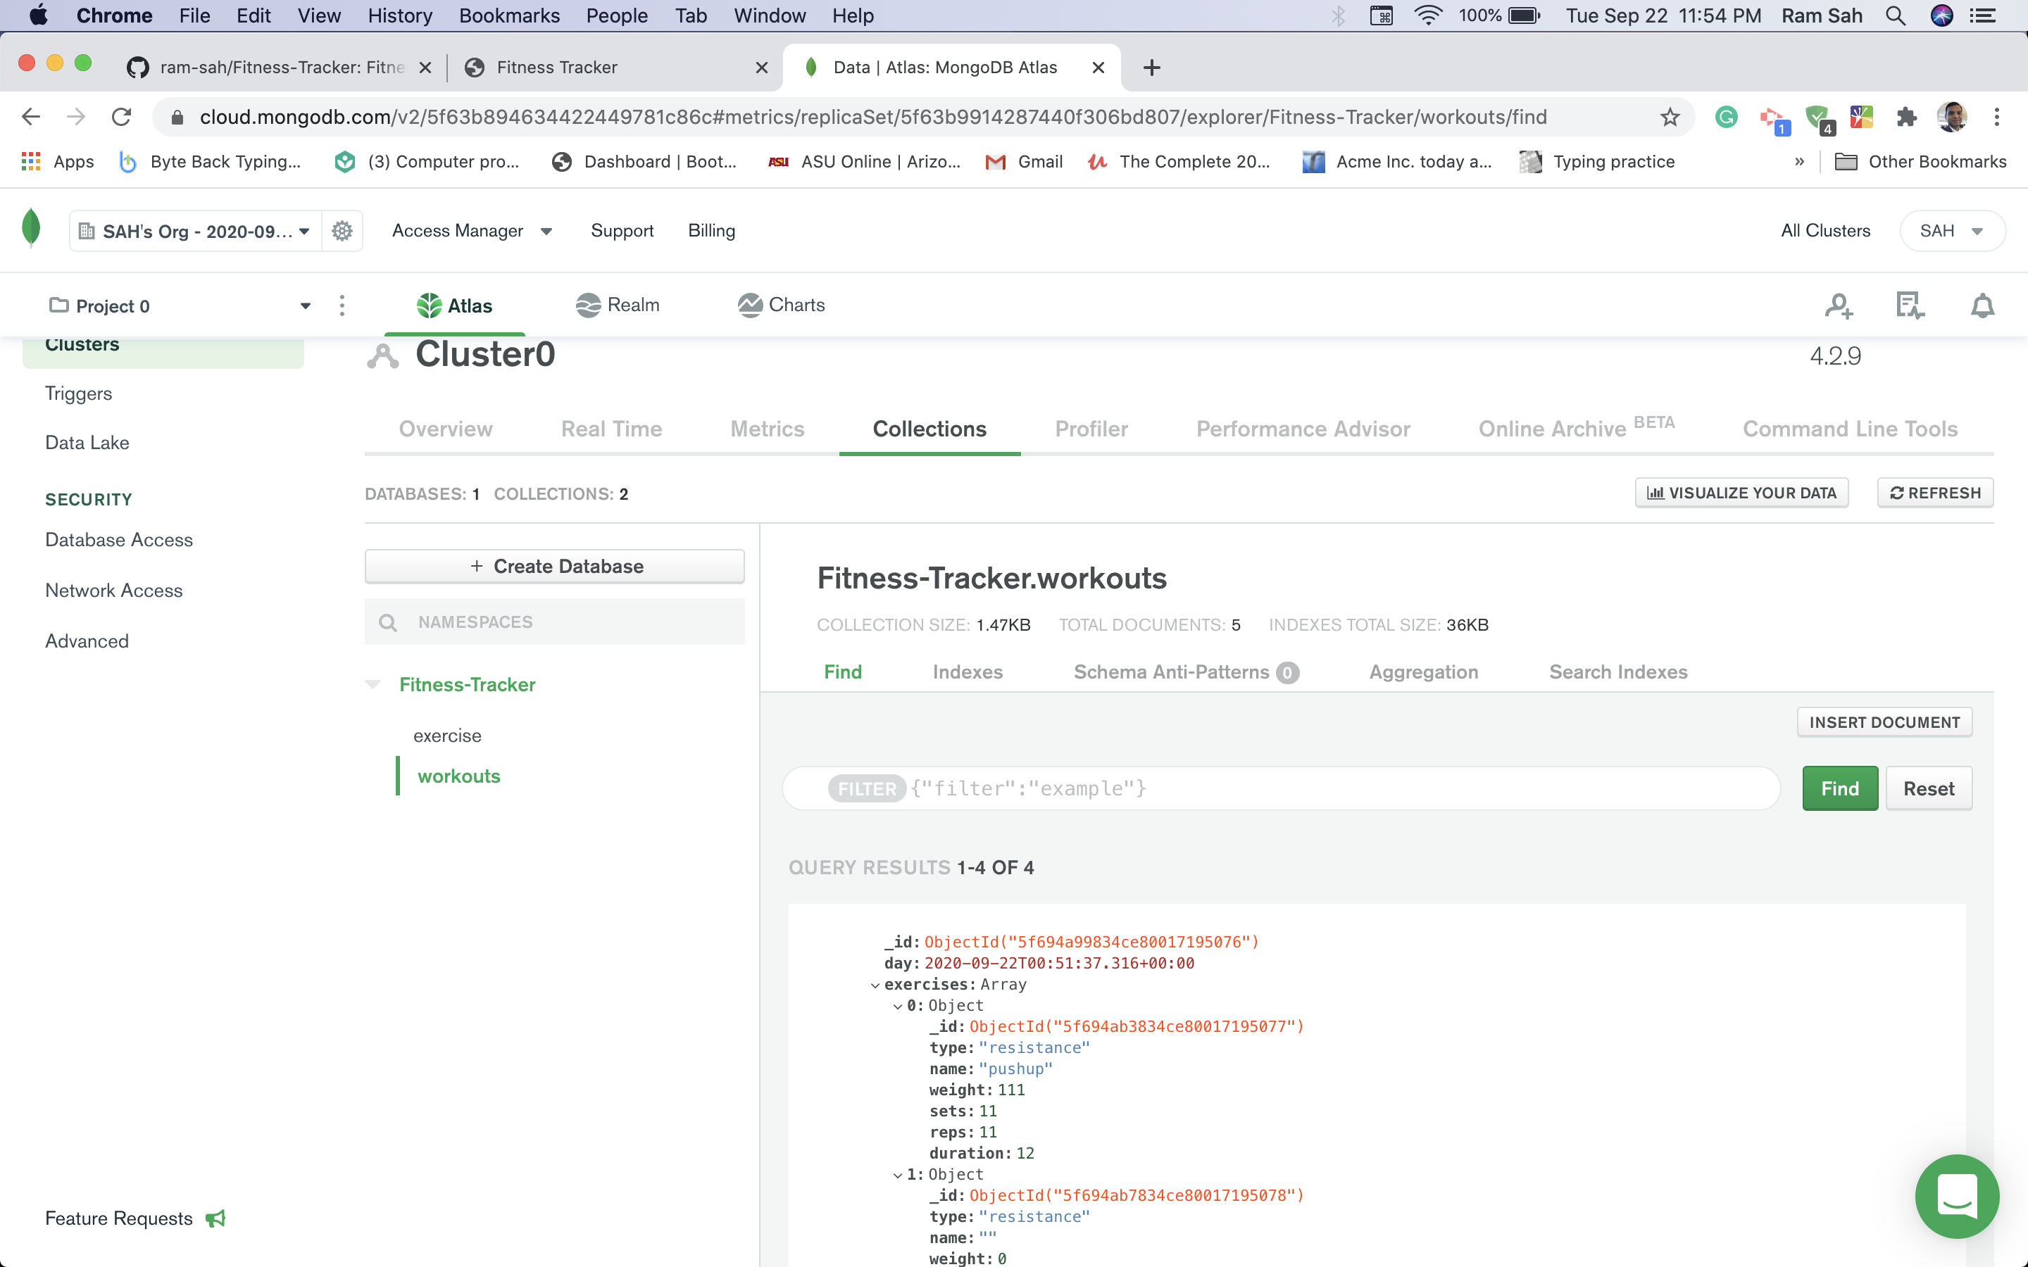Viewport: 2028px width, 1267px height.
Task: Open the project settings gear
Action: 342,230
